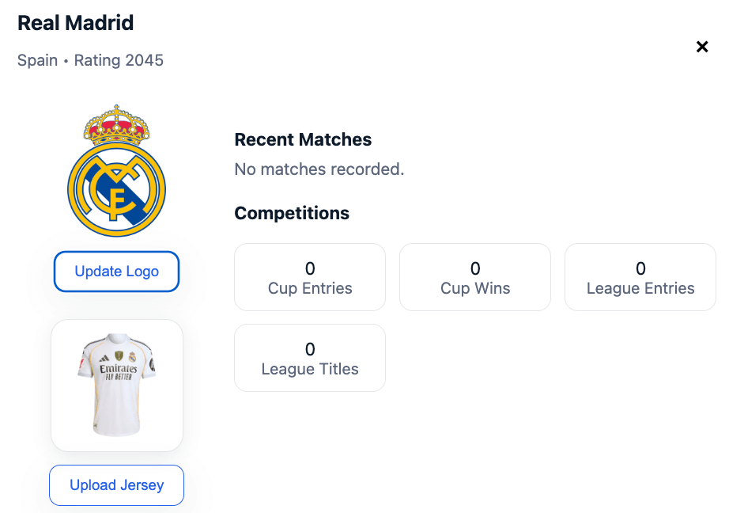Click the zero count above League Titles
Viewport: 729px width, 513px height.
tap(310, 349)
